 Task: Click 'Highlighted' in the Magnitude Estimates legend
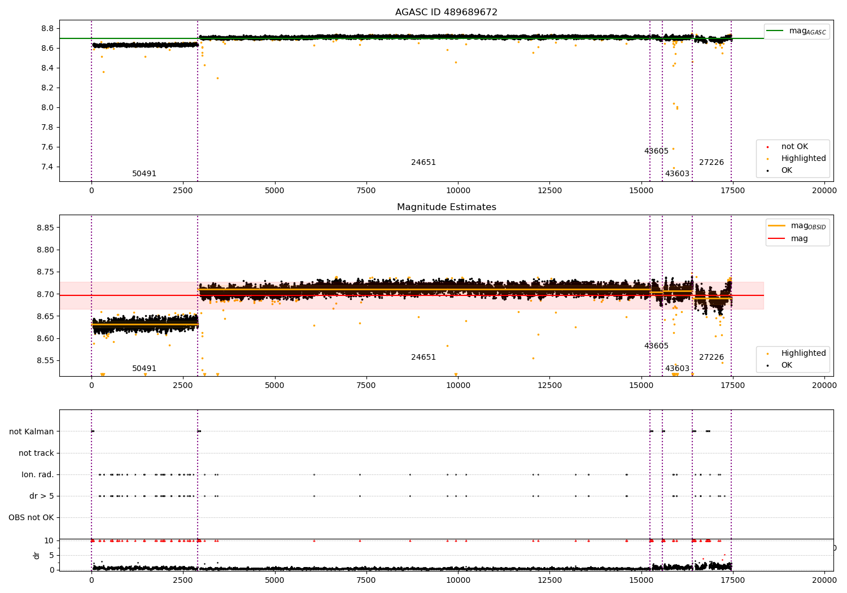pyautogui.click(x=803, y=353)
